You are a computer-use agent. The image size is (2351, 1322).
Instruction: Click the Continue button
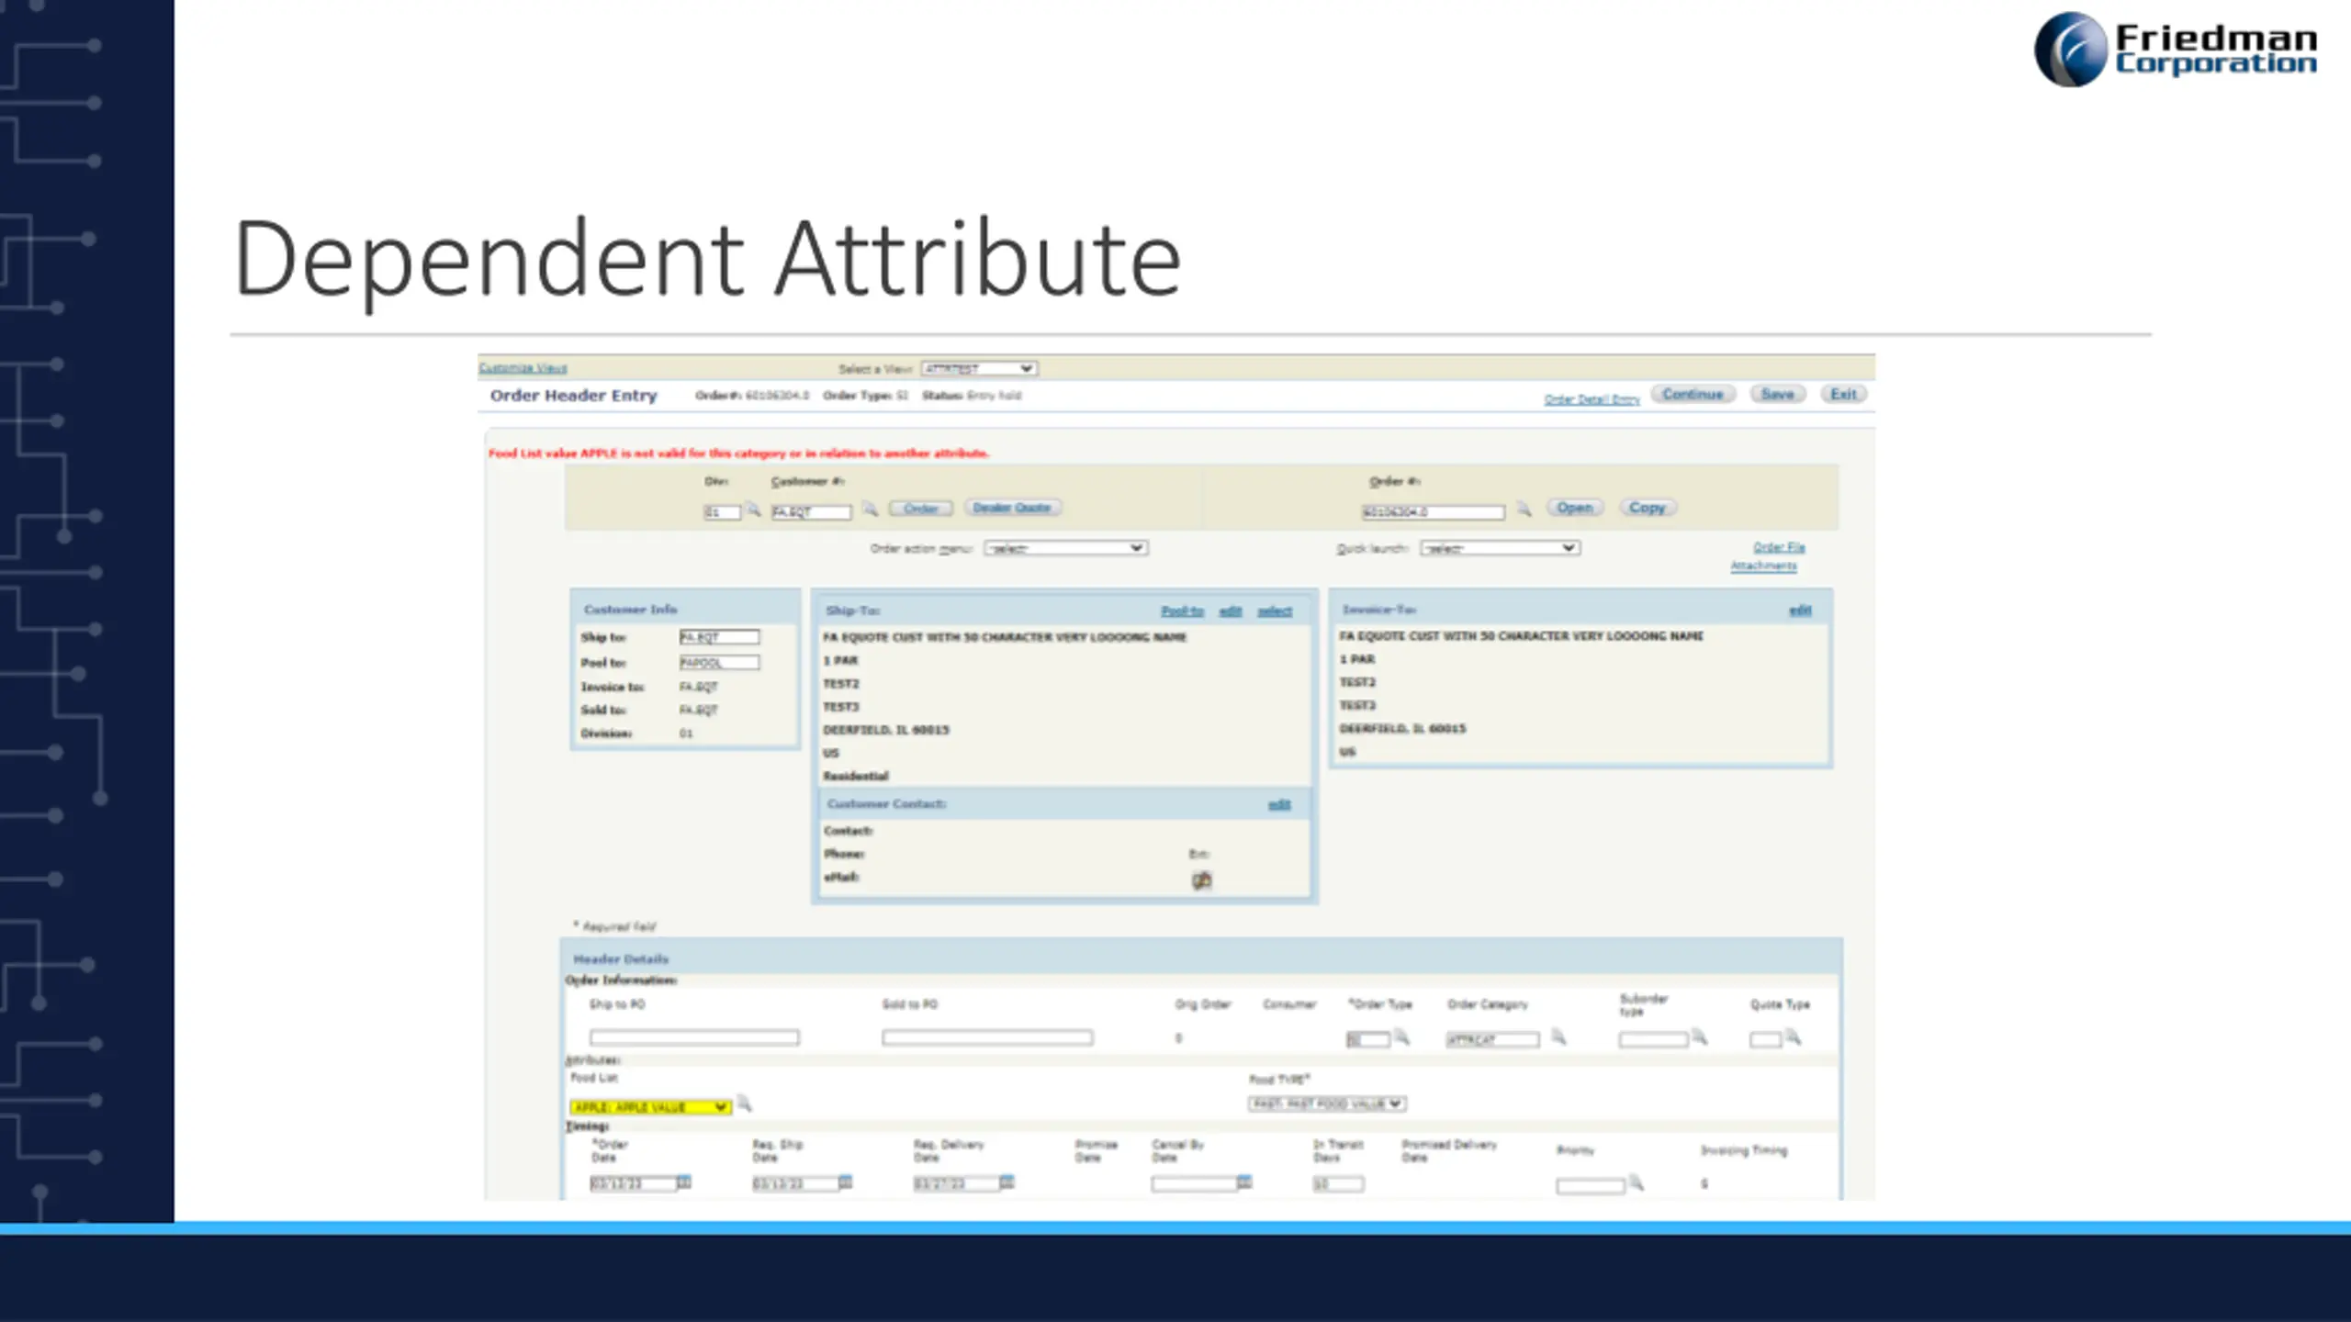(x=1693, y=394)
